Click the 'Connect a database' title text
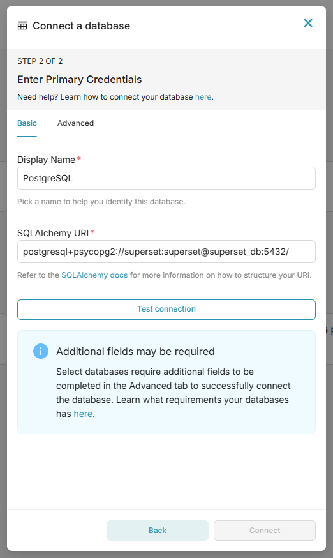 coord(82,26)
